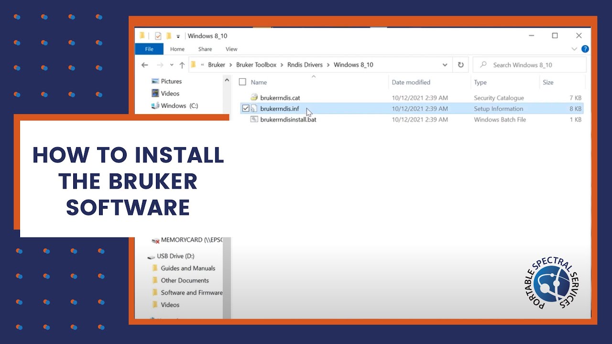
Task: Switch to the Share ribbon tab
Action: 205,49
